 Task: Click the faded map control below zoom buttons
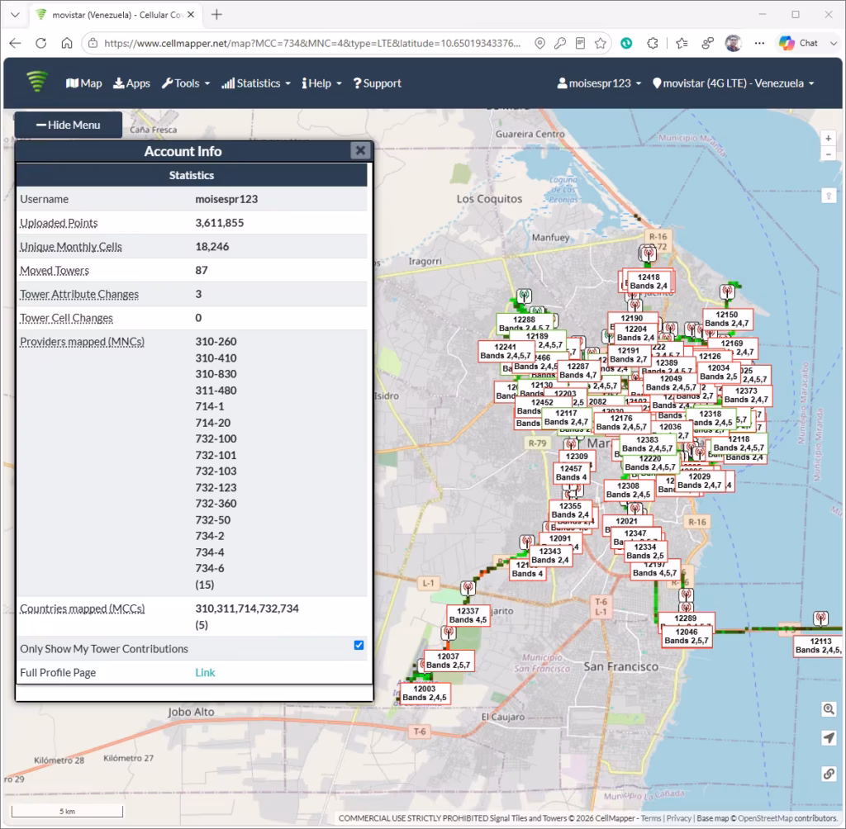tap(829, 195)
